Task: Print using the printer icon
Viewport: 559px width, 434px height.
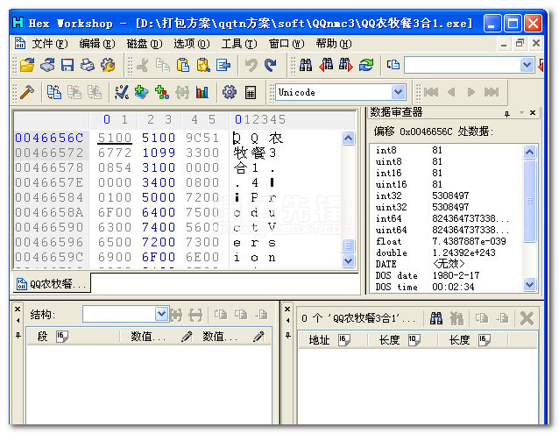Action: click(87, 65)
